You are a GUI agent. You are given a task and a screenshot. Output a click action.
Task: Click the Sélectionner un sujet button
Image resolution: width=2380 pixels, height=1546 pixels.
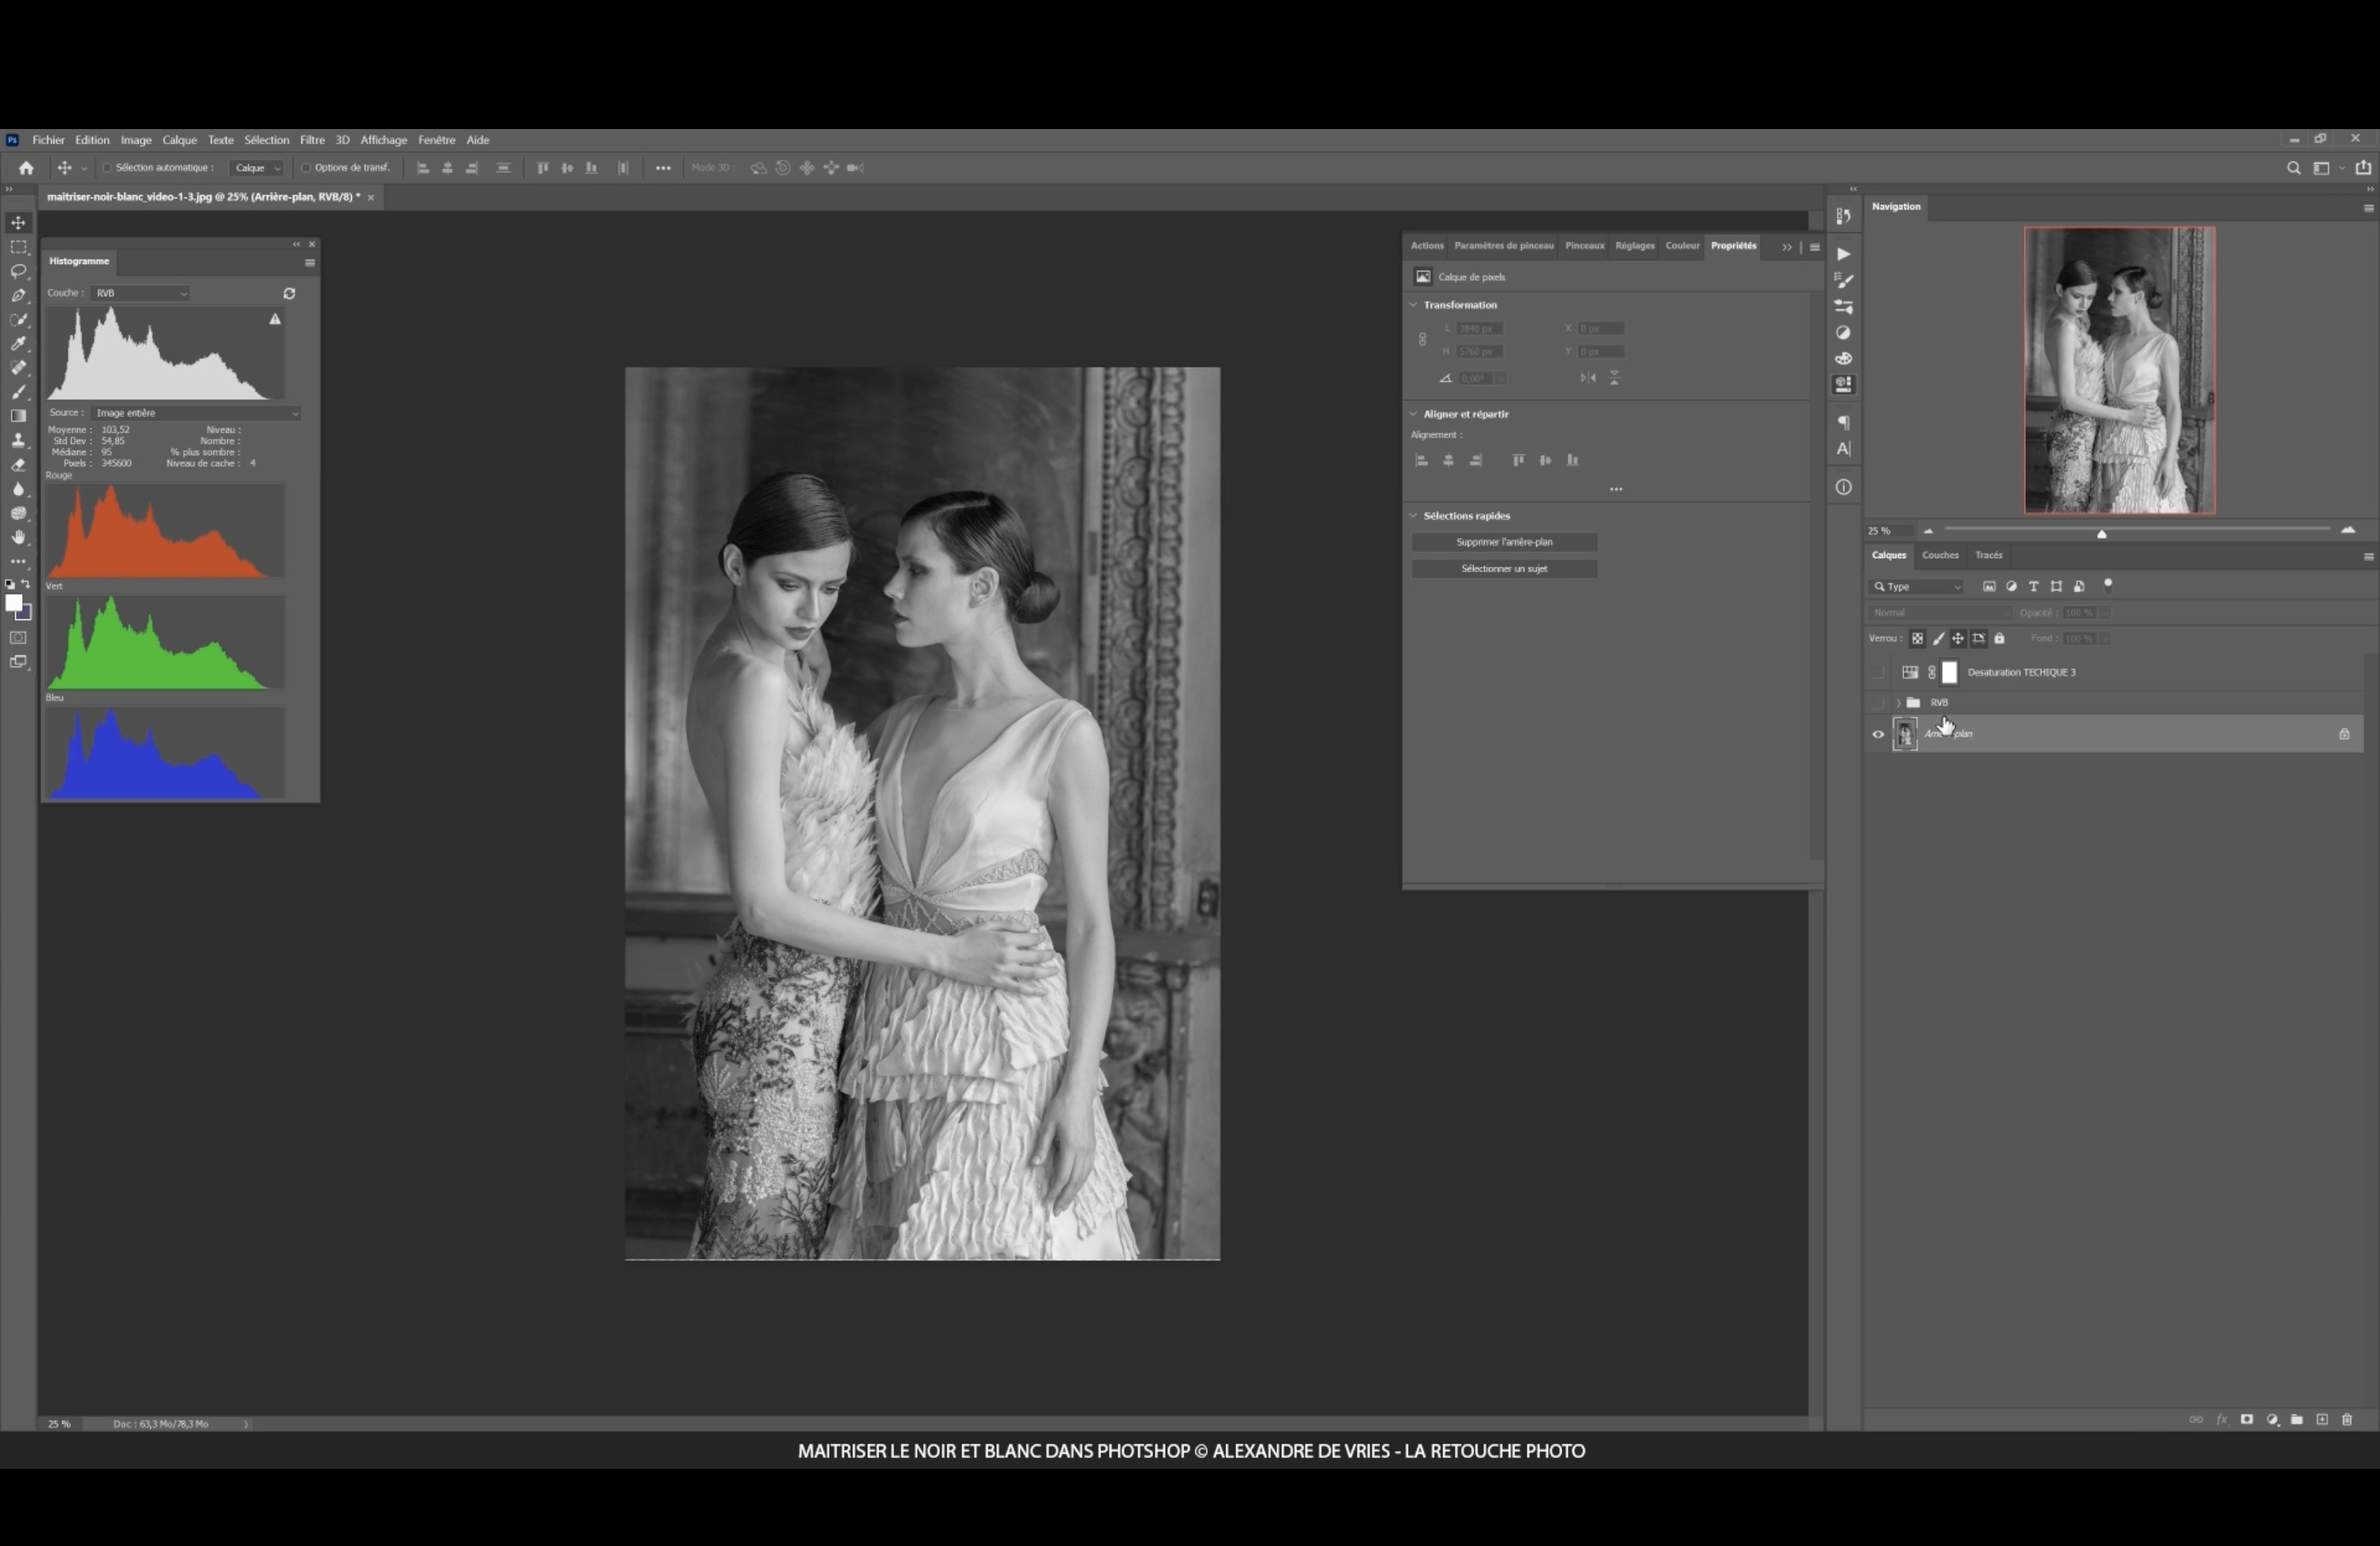1503,569
